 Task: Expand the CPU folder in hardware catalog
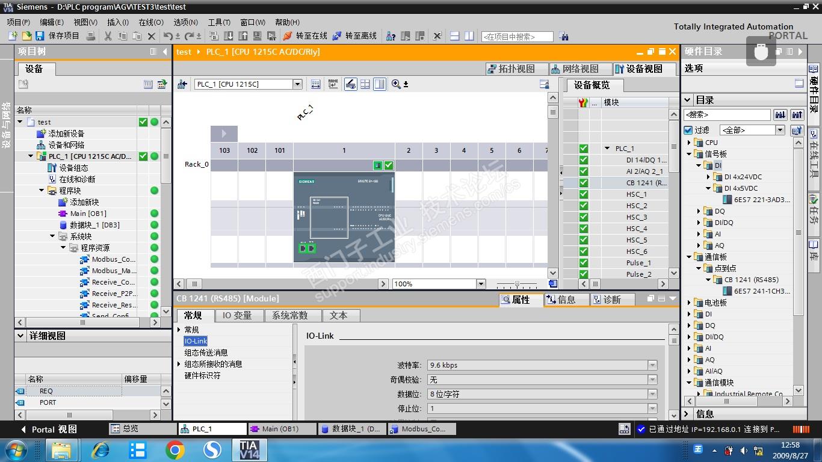click(x=690, y=143)
